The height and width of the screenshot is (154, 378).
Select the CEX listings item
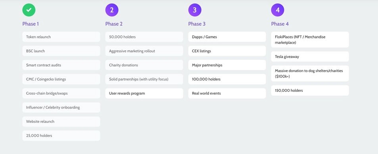[x=227, y=51]
